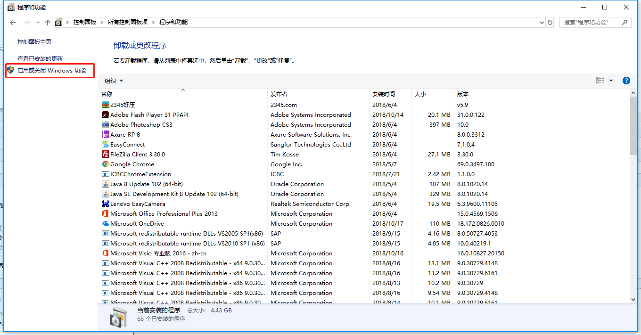
Task: Click publisher Axure Software Solutions, Inc.
Action: click(x=311, y=134)
